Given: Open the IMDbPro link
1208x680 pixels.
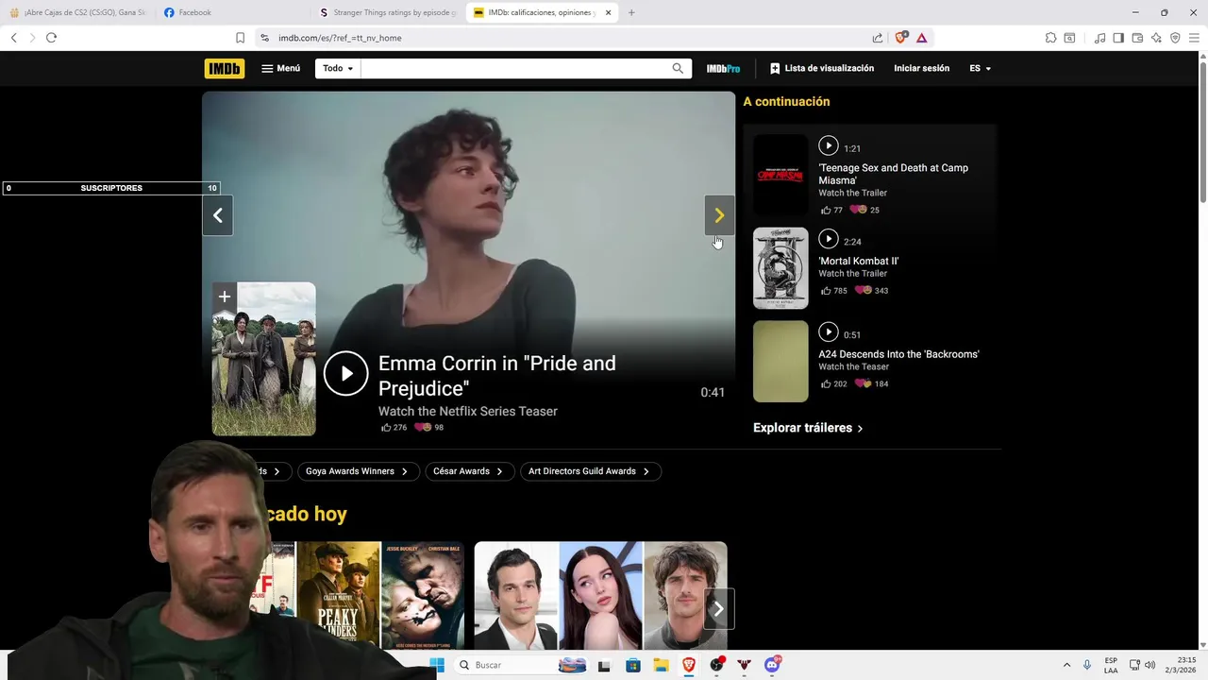Looking at the screenshot, I should [x=723, y=69].
